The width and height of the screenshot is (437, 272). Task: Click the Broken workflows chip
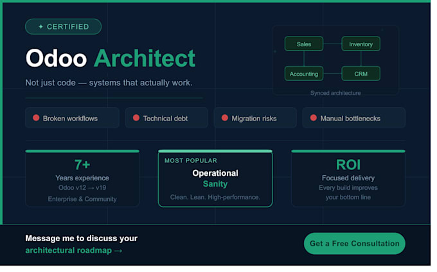[72, 118]
